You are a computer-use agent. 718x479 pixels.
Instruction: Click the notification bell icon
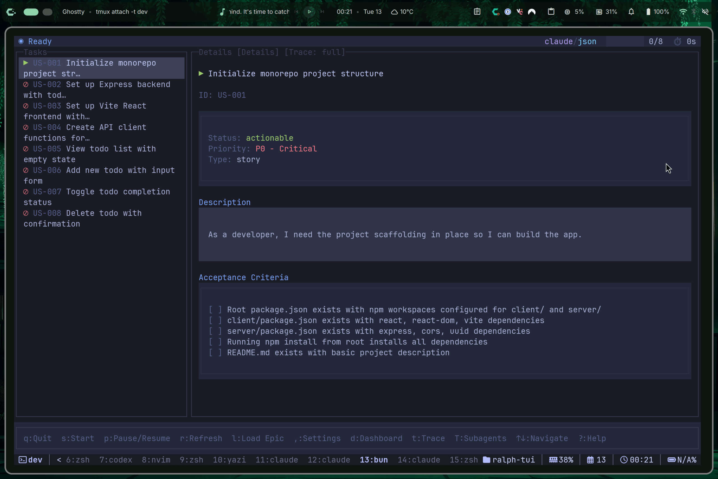(x=631, y=12)
